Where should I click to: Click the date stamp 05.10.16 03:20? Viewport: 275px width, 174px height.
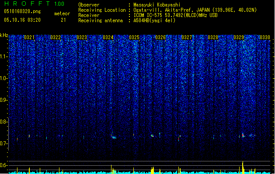(22, 20)
